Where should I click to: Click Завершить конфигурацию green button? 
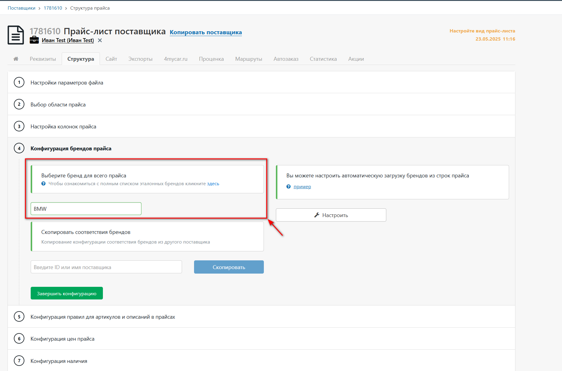pos(67,293)
